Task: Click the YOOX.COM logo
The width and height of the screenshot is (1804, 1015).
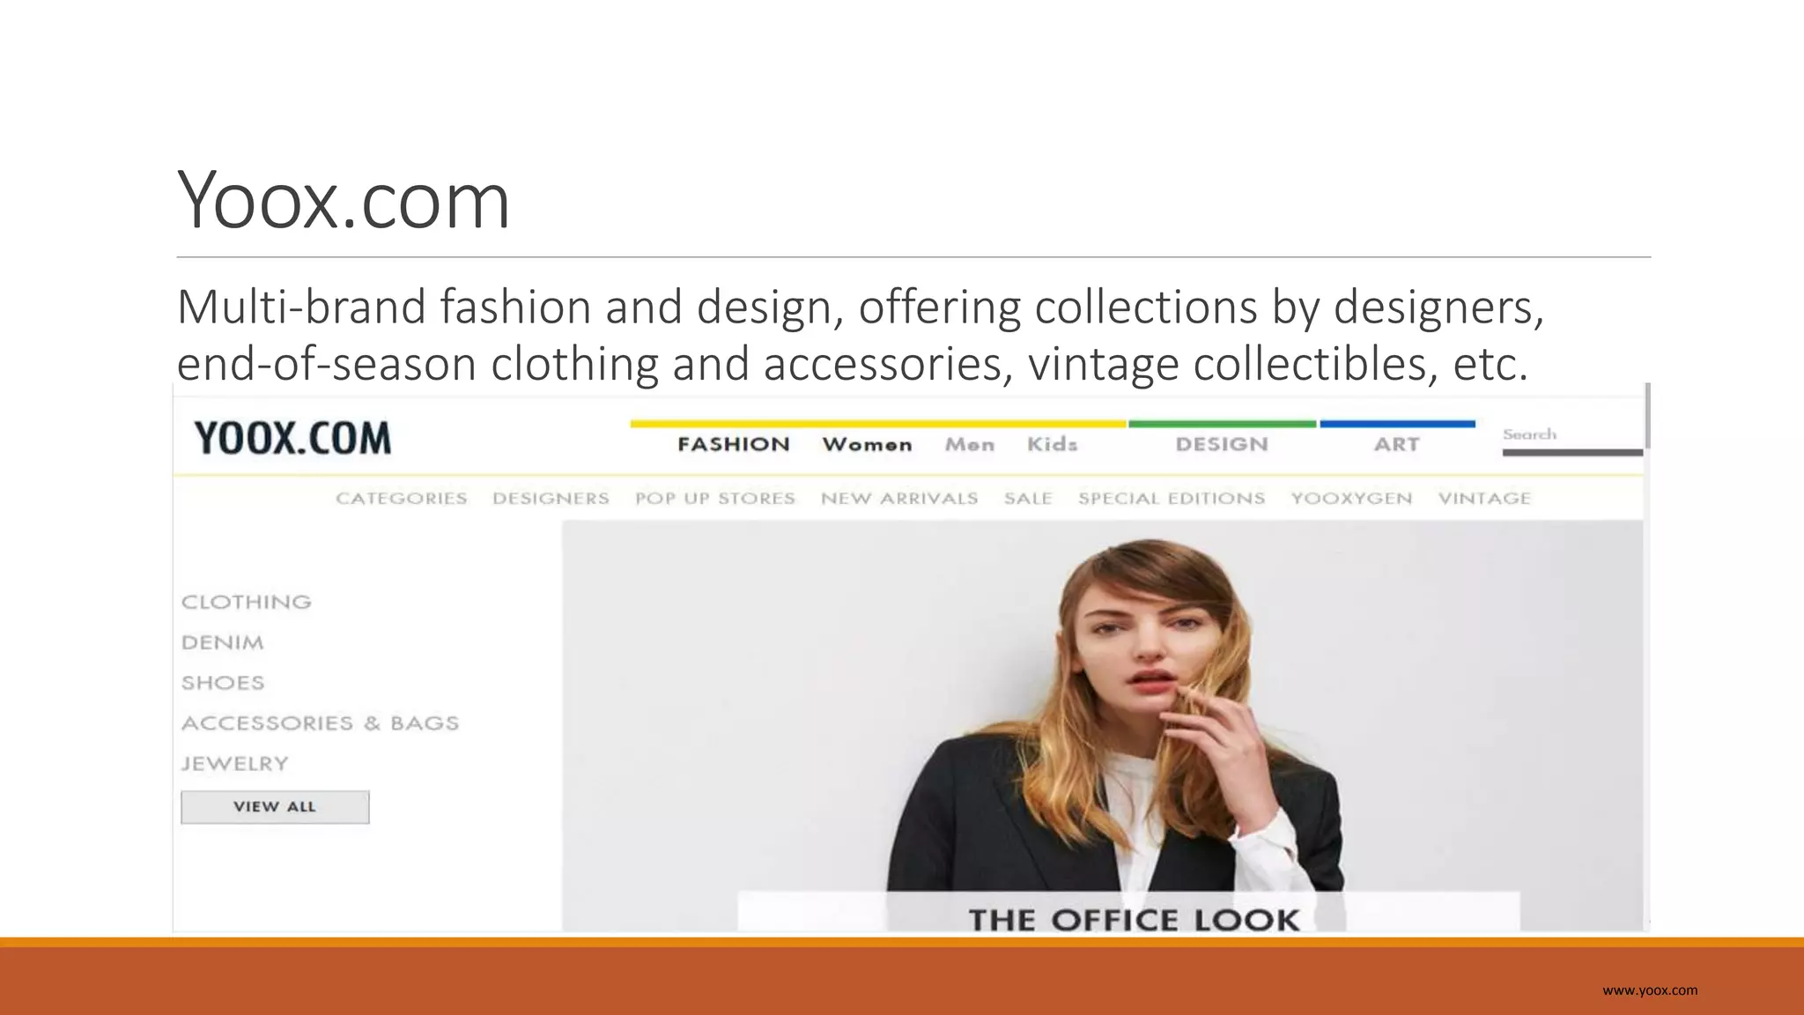Action: click(x=292, y=439)
